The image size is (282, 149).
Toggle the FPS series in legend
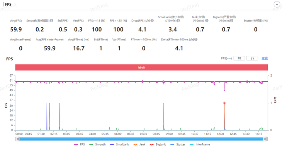[79, 144]
